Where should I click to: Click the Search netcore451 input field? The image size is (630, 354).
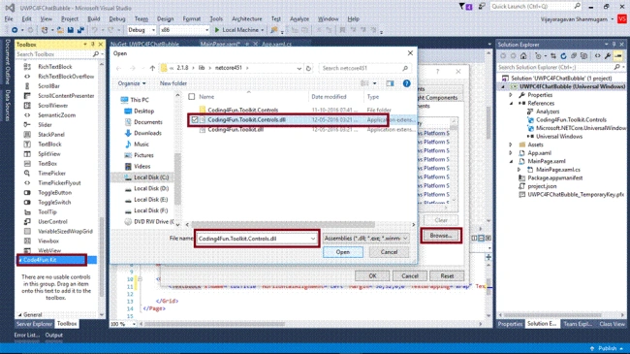click(x=361, y=68)
